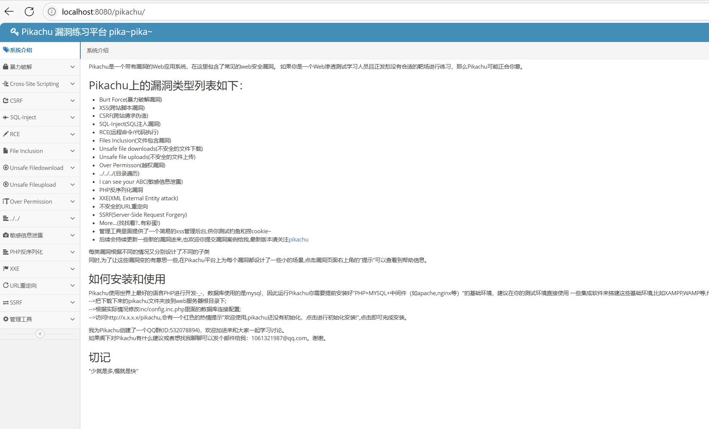Click the align-left icon beside PHP反序列化
This screenshot has width=709, height=429.
click(x=6, y=252)
